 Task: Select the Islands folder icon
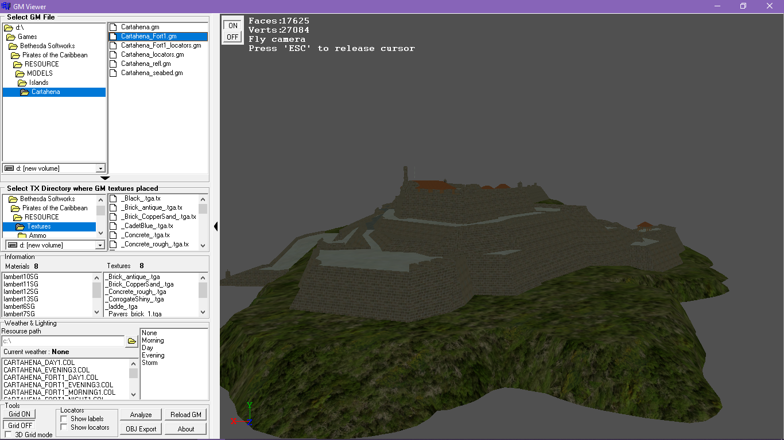click(22, 82)
